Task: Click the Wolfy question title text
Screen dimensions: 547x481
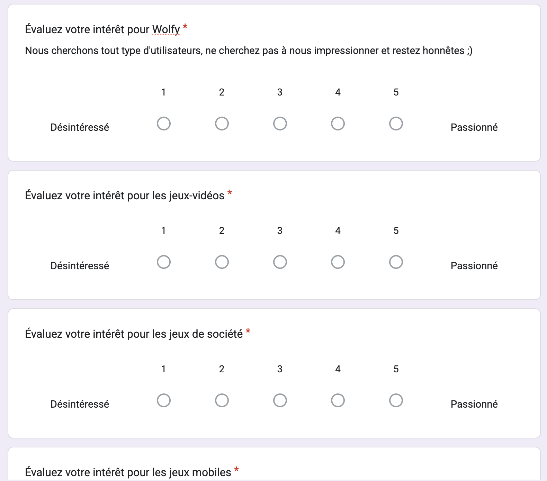Action: (x=102, y=29)
